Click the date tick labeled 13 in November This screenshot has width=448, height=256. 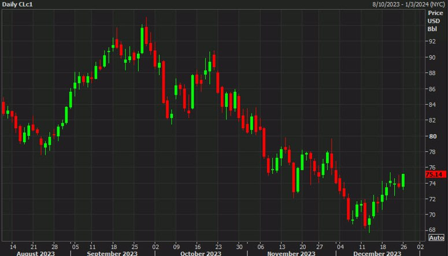pyautogui.click(x=282, y=247)
